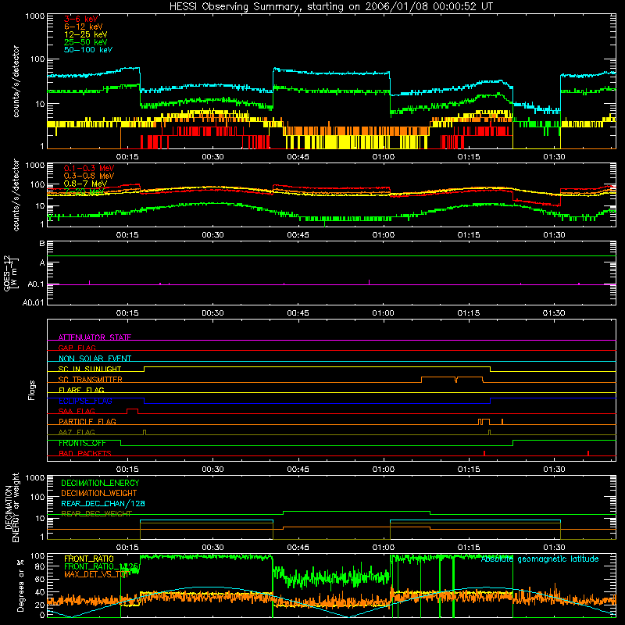Click 01:00 tick below the MeV count panel
625x625 pixels.
coord(383,235)
